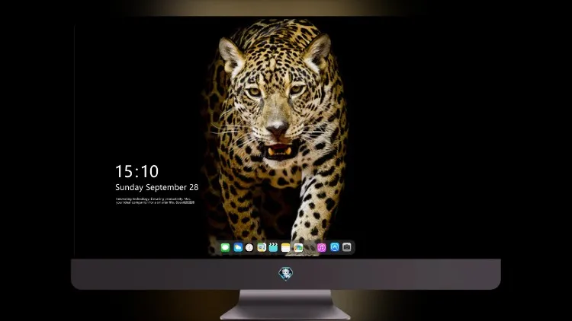This screenshot has height=321, width=572.
Task: Click the small tagline text below the date
Action: tap(155, 201)
